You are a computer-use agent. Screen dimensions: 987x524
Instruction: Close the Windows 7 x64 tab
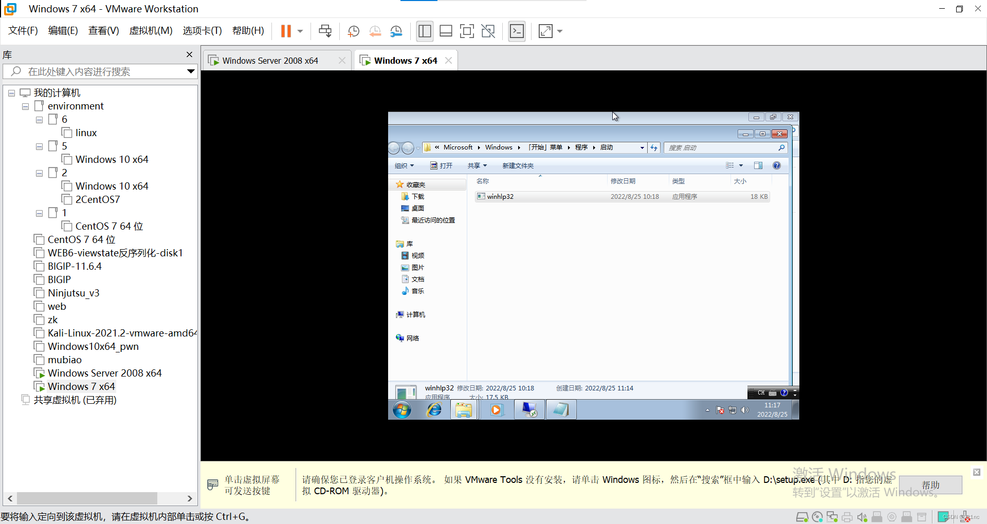click(448, 61)
